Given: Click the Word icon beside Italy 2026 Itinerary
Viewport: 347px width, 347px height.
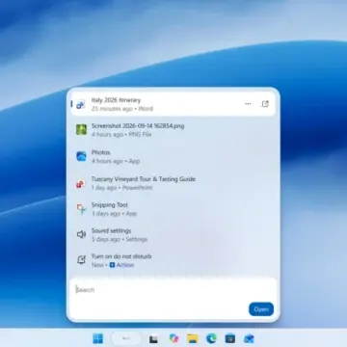Looking at the screenshot, I should pyautogui.click(x=81, y=104).
